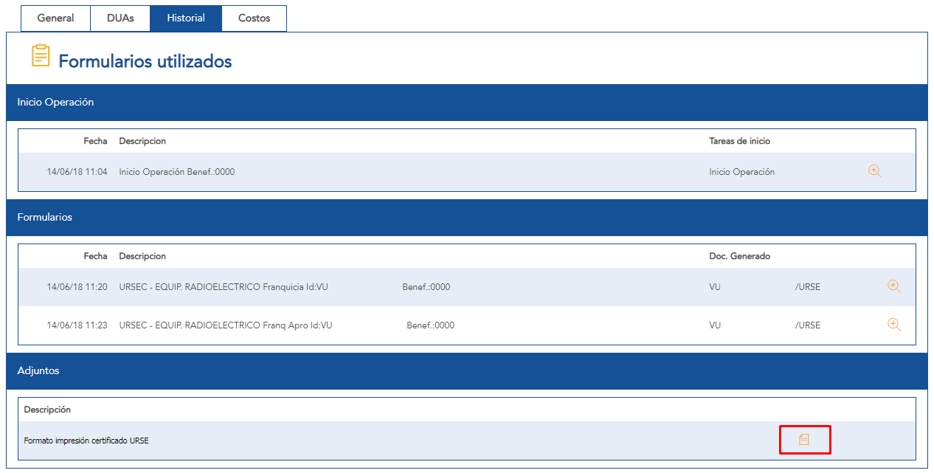934x473 pixels.
Task: Open the URSE certificate attachment document icon
Action: pyautogui.click(x=804, y=440)
